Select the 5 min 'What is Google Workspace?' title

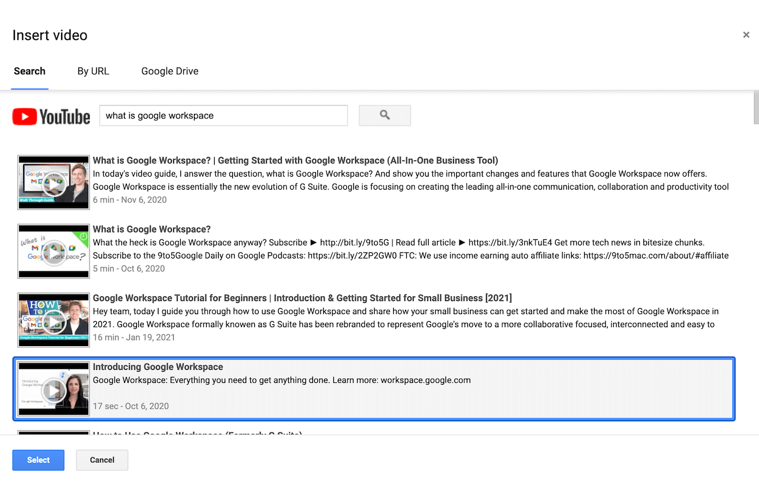tap(152, 229)
